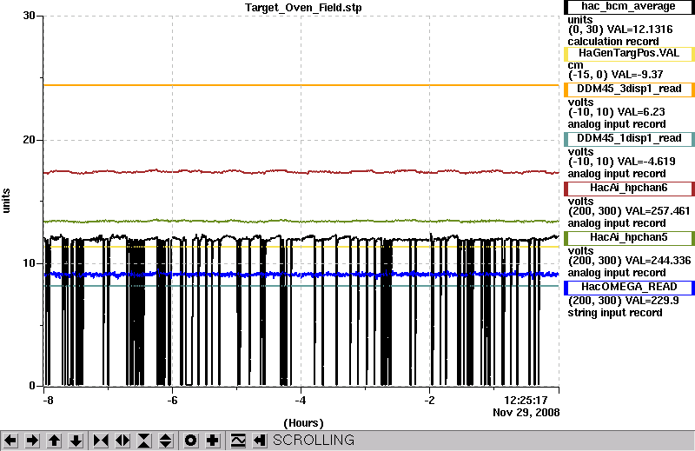Pan the plot right with the right arrow button
Screen dimensions: 695x451
pos(32,441)
